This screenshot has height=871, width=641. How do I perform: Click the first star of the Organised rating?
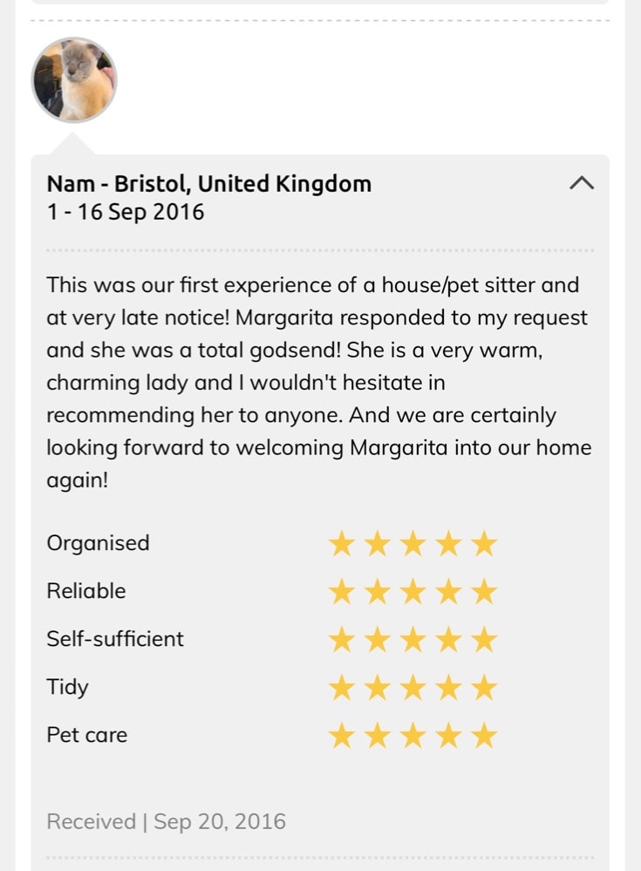tap(342, 544)
